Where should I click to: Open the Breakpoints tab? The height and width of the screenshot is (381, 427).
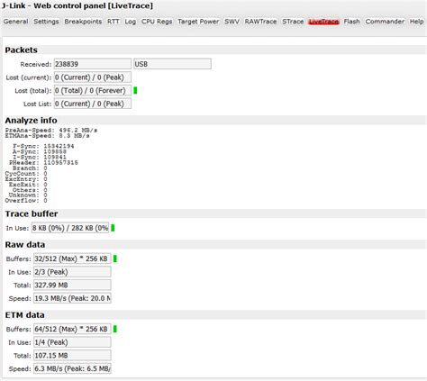point(83,22)
